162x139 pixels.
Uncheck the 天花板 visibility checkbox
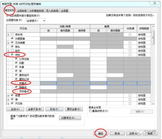point(12,103)
